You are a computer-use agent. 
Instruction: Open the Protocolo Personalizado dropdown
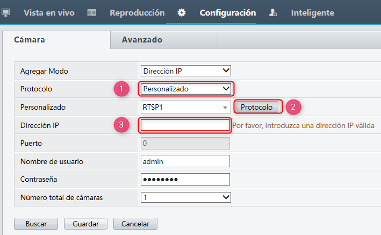coord(185,89)
